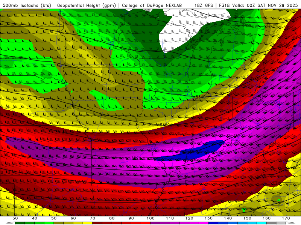Click the olive 50-55 colorbar swatch

(59, 223)
